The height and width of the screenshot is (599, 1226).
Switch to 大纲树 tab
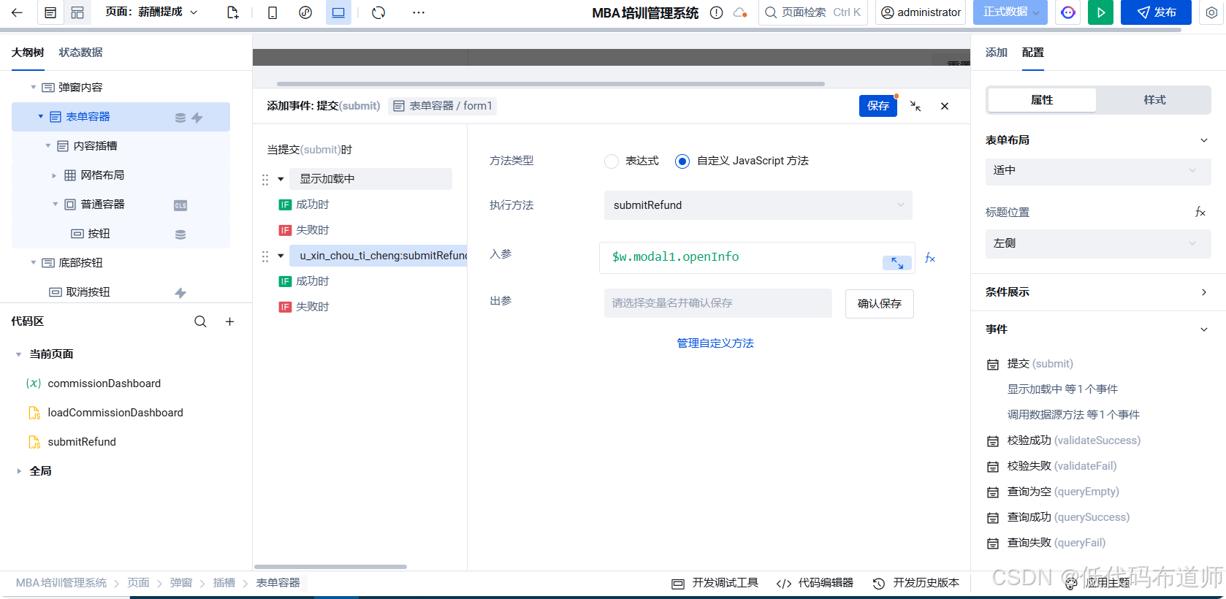tap(28, 53)
